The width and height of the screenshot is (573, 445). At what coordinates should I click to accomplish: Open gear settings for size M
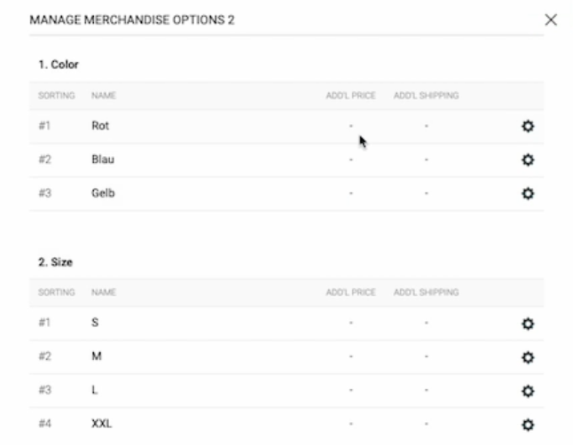click(528, 357)
